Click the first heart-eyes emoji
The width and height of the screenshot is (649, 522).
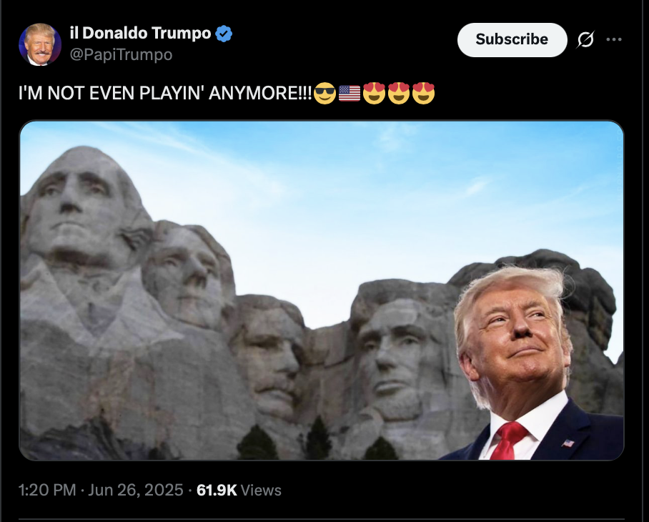[x=374, y=93]
